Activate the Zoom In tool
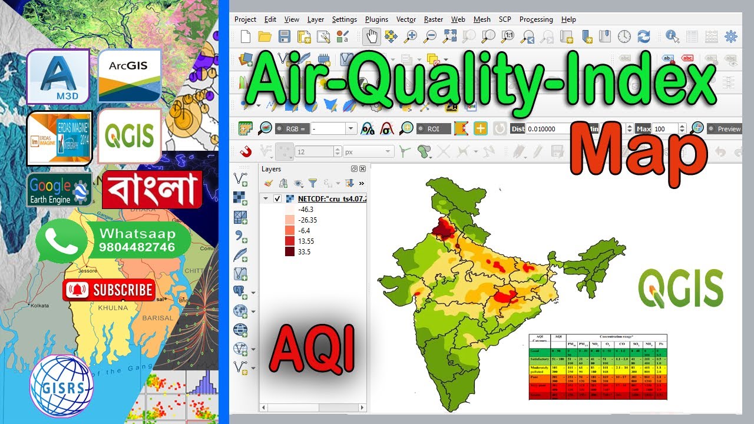This screenshot has width=754, height=424. [x=411, y=37]
